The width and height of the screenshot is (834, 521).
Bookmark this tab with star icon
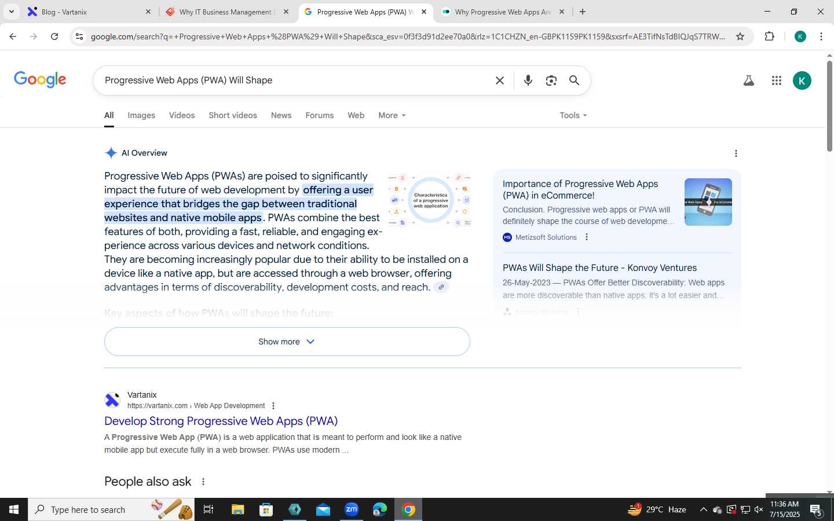click(x=740, y=36)
